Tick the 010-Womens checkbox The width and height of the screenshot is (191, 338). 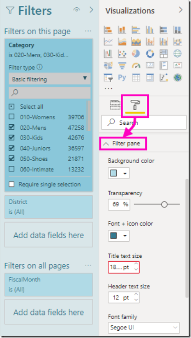pyautogui.click(x=11, y=117)
